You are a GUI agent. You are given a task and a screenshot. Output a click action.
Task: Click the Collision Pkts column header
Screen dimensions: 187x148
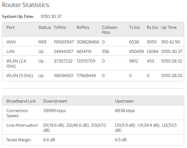click(x=110, y=30)
